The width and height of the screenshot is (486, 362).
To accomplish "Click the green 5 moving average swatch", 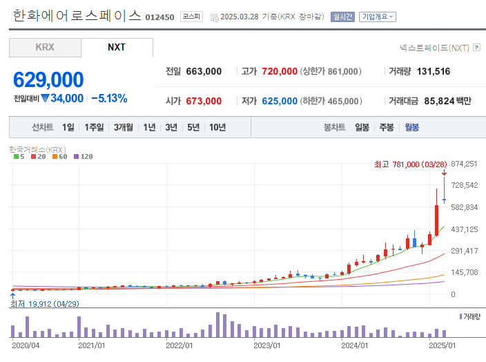I will 16,157.
